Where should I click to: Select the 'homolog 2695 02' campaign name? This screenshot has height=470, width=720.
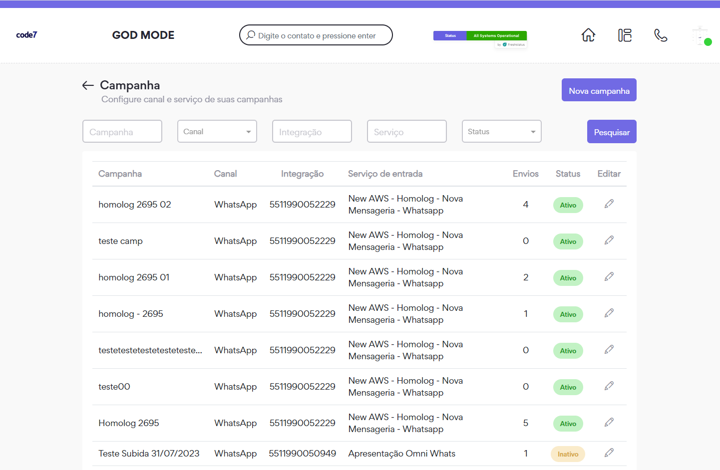135,205
